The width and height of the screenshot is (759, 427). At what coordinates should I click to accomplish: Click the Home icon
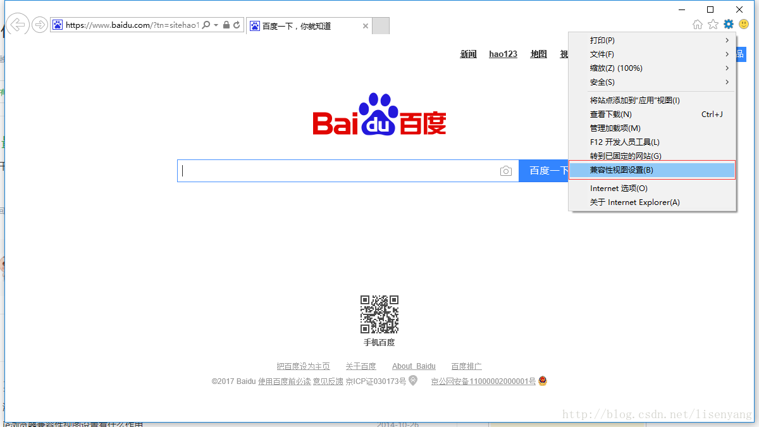[698, 24]
